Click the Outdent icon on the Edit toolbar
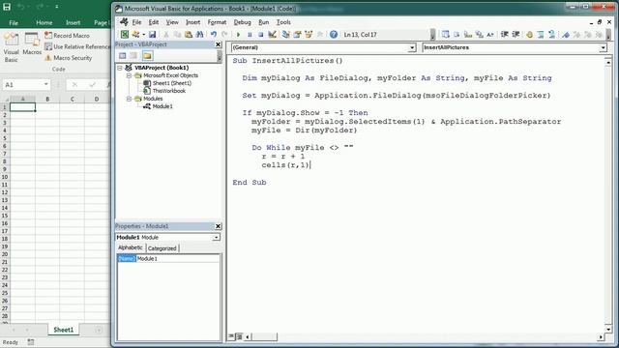The height and width of the screenshot is (348, 619). click(516, 35)
